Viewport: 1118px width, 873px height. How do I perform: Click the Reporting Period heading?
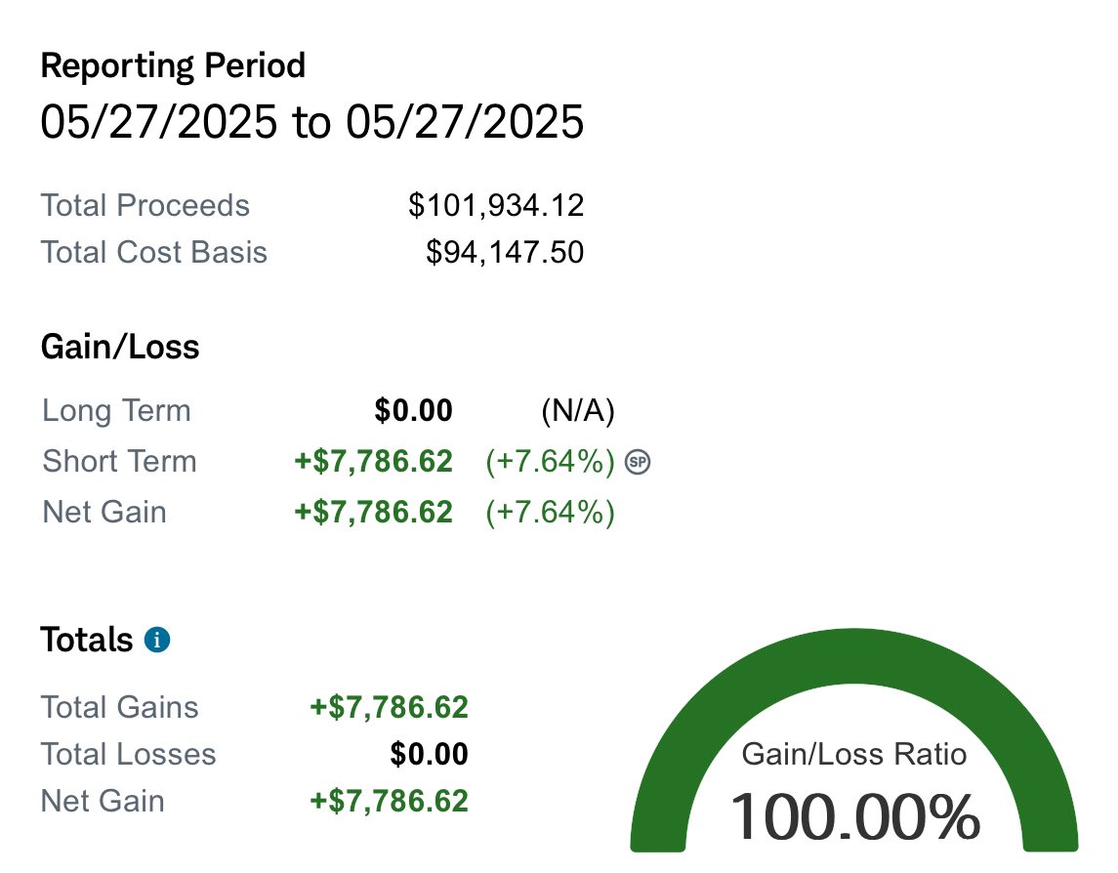tap(173, 65)
